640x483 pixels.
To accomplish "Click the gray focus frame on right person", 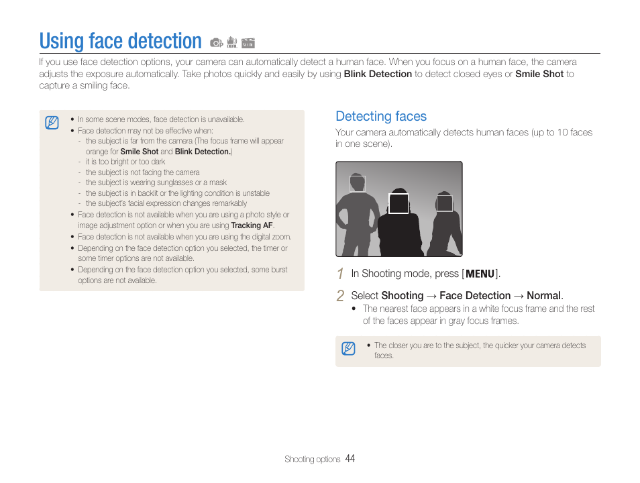I will pos(445,203).
